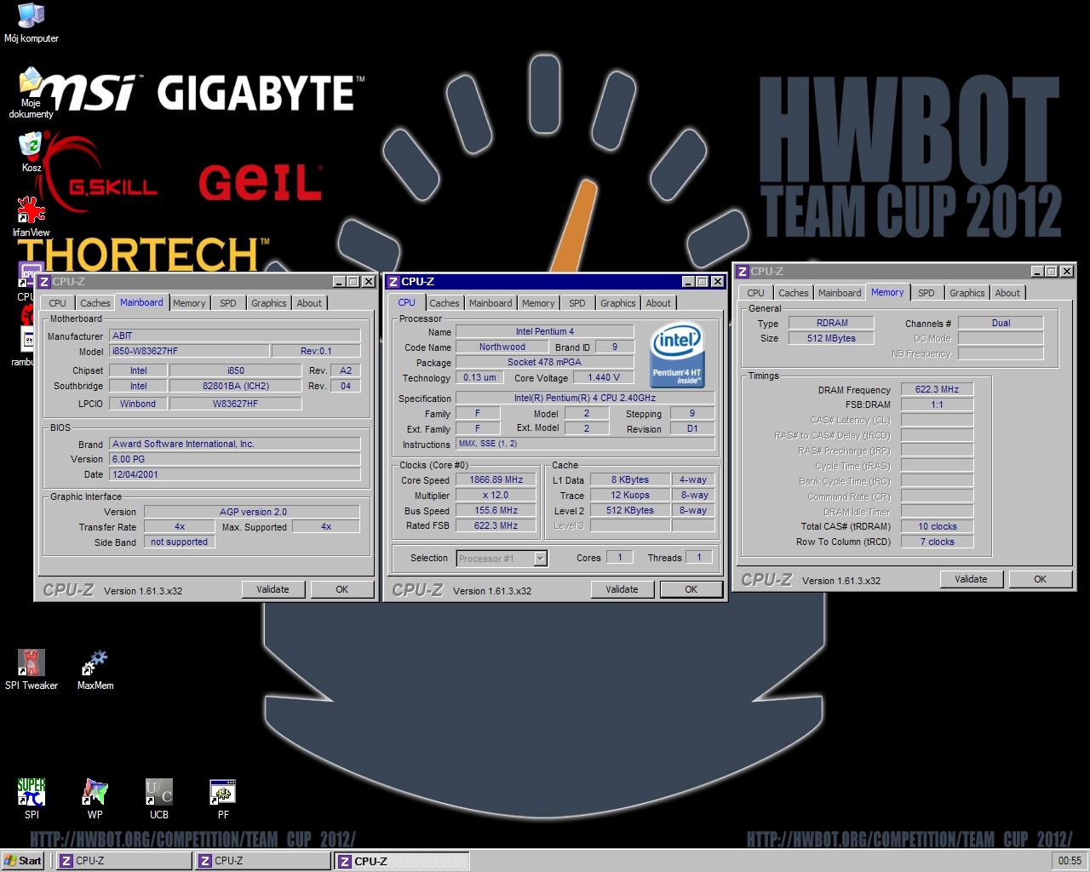Open Caches tab in the middle CPU window
Screen dimensions: 1090x872
pos(445,303)
